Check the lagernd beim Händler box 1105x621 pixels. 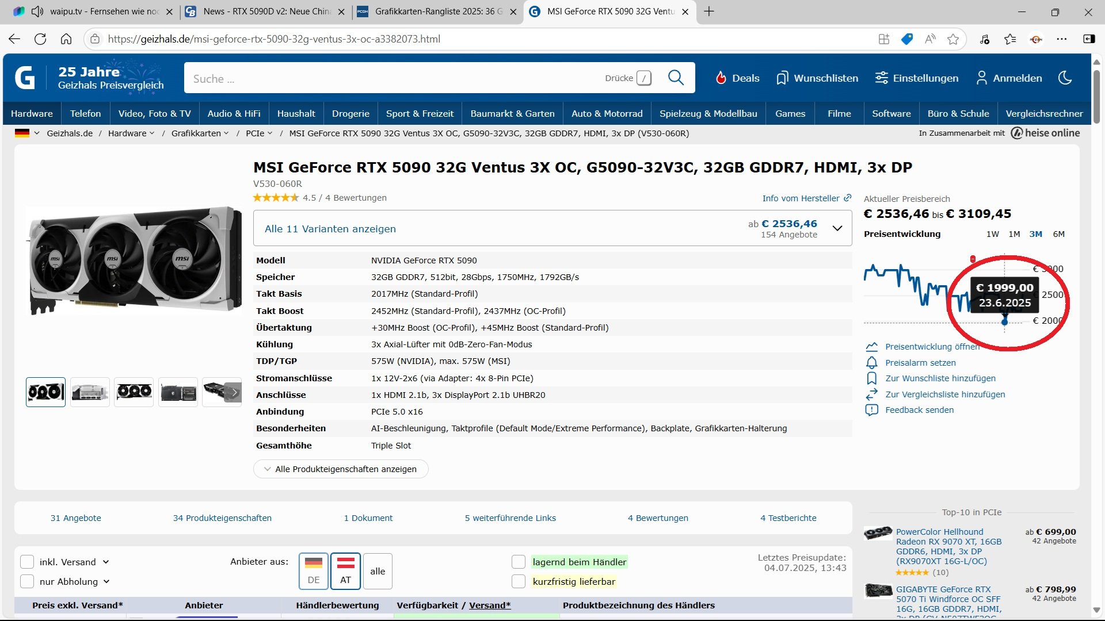[519, 562]
